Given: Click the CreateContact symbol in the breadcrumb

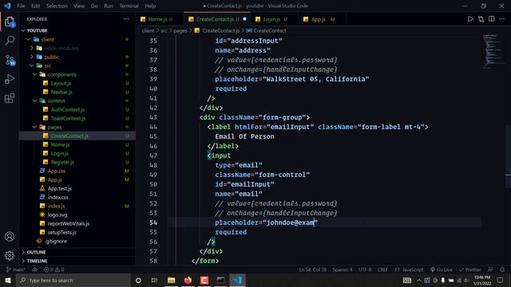Looking at the screenshot, I should 266,30.
